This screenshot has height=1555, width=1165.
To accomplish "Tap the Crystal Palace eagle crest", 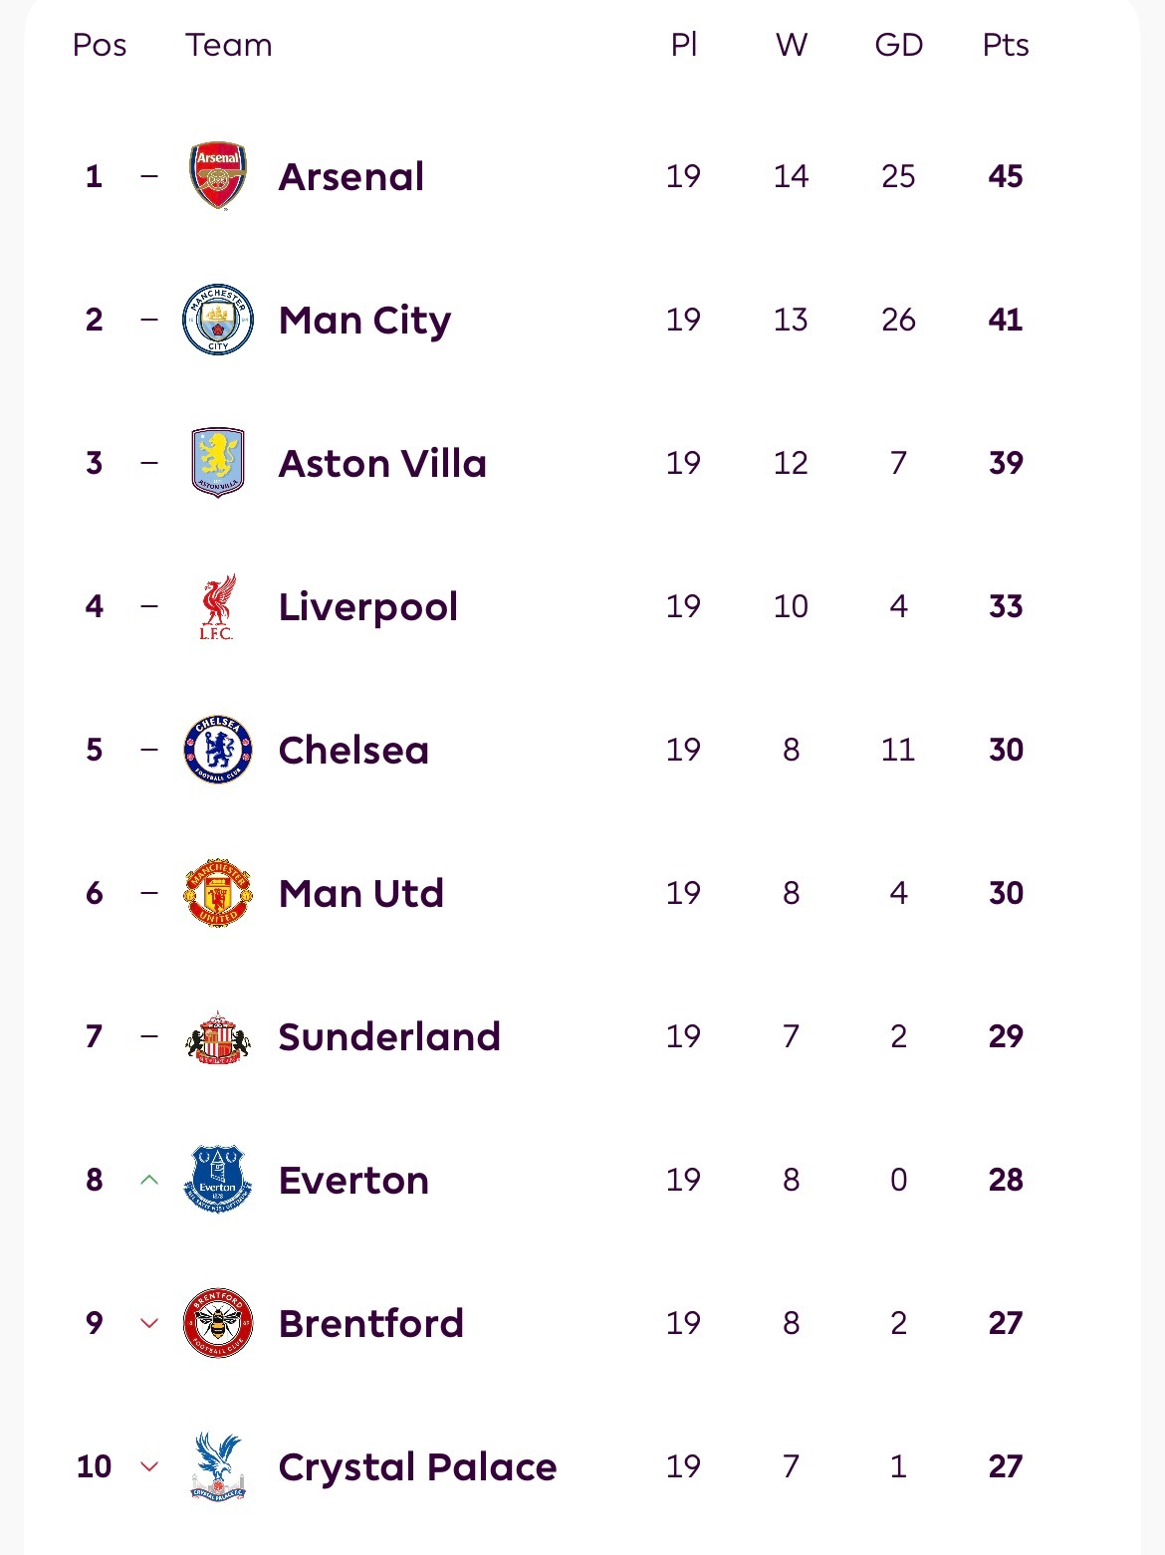I will pyautogui.click(x=218, y=1466).
